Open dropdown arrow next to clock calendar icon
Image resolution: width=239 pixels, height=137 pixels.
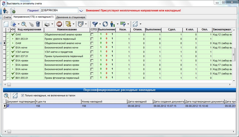point(86,24)
